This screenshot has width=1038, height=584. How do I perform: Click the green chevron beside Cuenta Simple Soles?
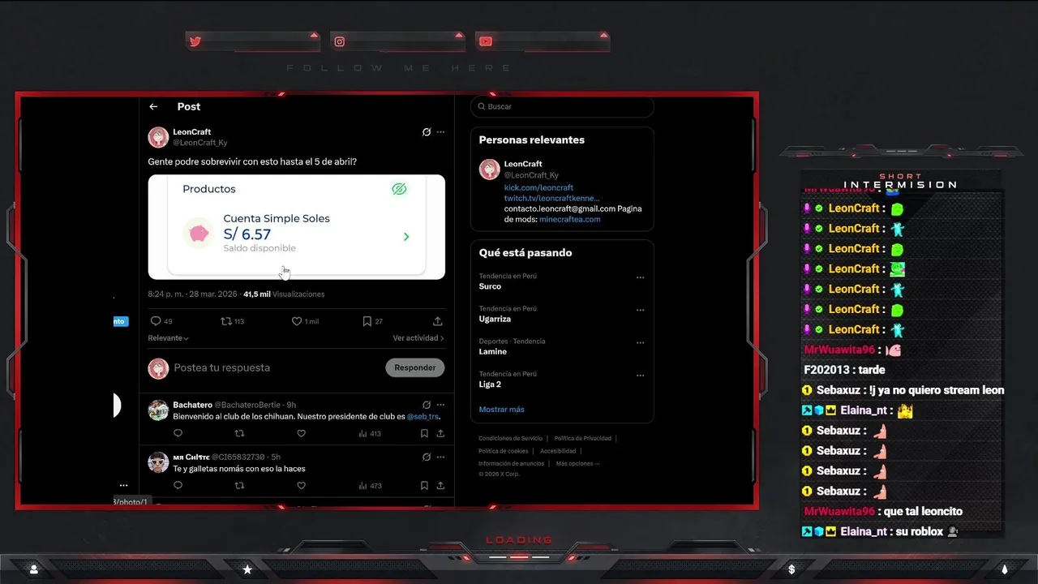point(406,237)
